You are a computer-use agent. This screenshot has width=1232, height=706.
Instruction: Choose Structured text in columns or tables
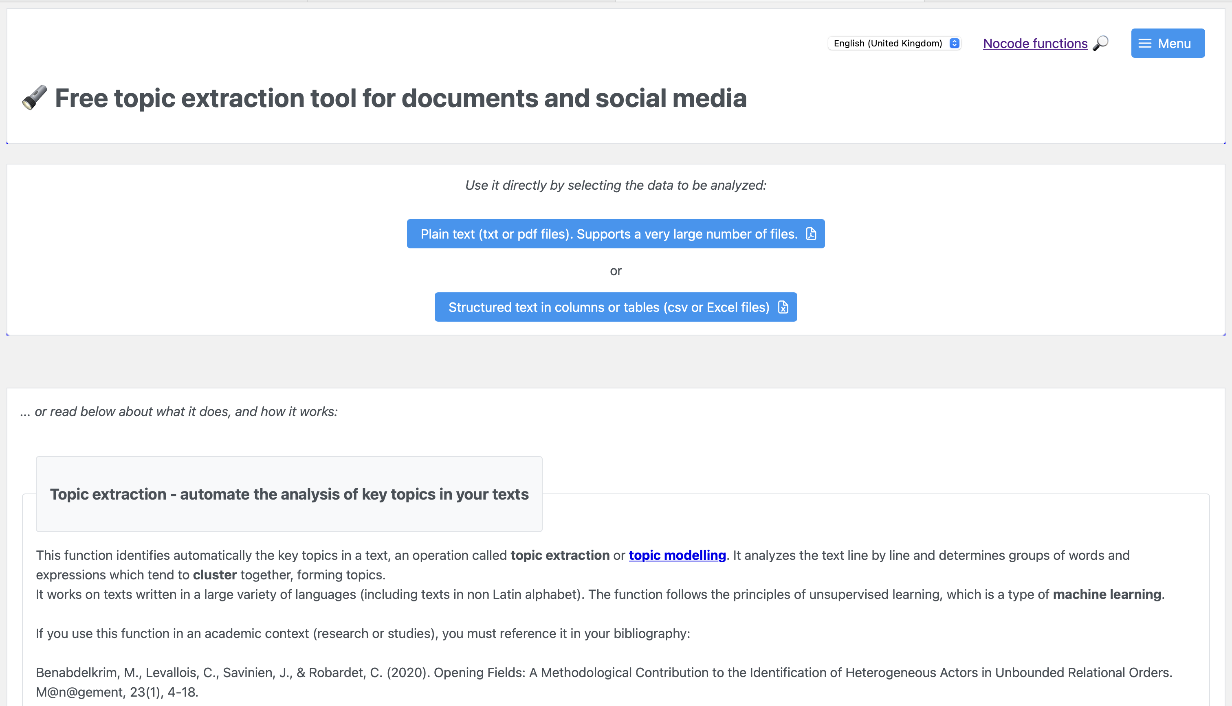point(609,307)
